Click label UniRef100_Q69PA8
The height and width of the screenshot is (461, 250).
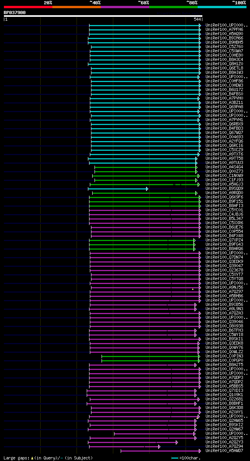(224, 107)
